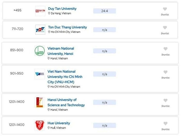The width and height of the screenshot is (181, 136).
Task: Select Vietnam National University Hanoi green logo
Action: coord(40,51)
